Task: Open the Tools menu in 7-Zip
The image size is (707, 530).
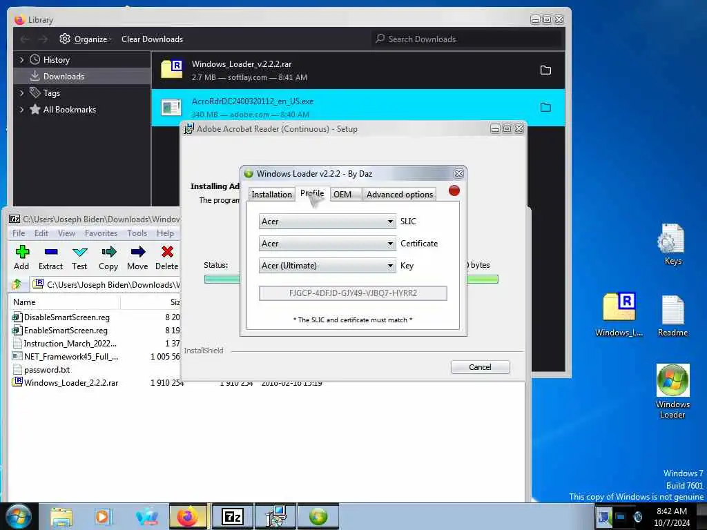Action: point(137,233)
